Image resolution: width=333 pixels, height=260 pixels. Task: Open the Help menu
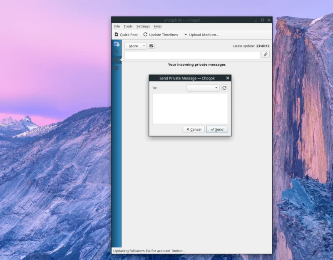point(158,26)
